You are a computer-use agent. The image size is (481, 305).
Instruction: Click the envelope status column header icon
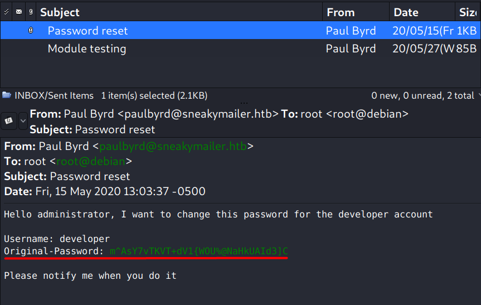point(19,12)
